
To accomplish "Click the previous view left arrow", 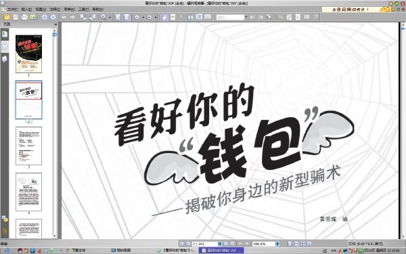I will pyautogui.click(x=64, y=18).
